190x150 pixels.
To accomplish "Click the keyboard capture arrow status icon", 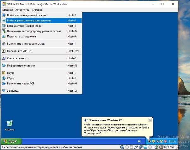I will (161, 147).
